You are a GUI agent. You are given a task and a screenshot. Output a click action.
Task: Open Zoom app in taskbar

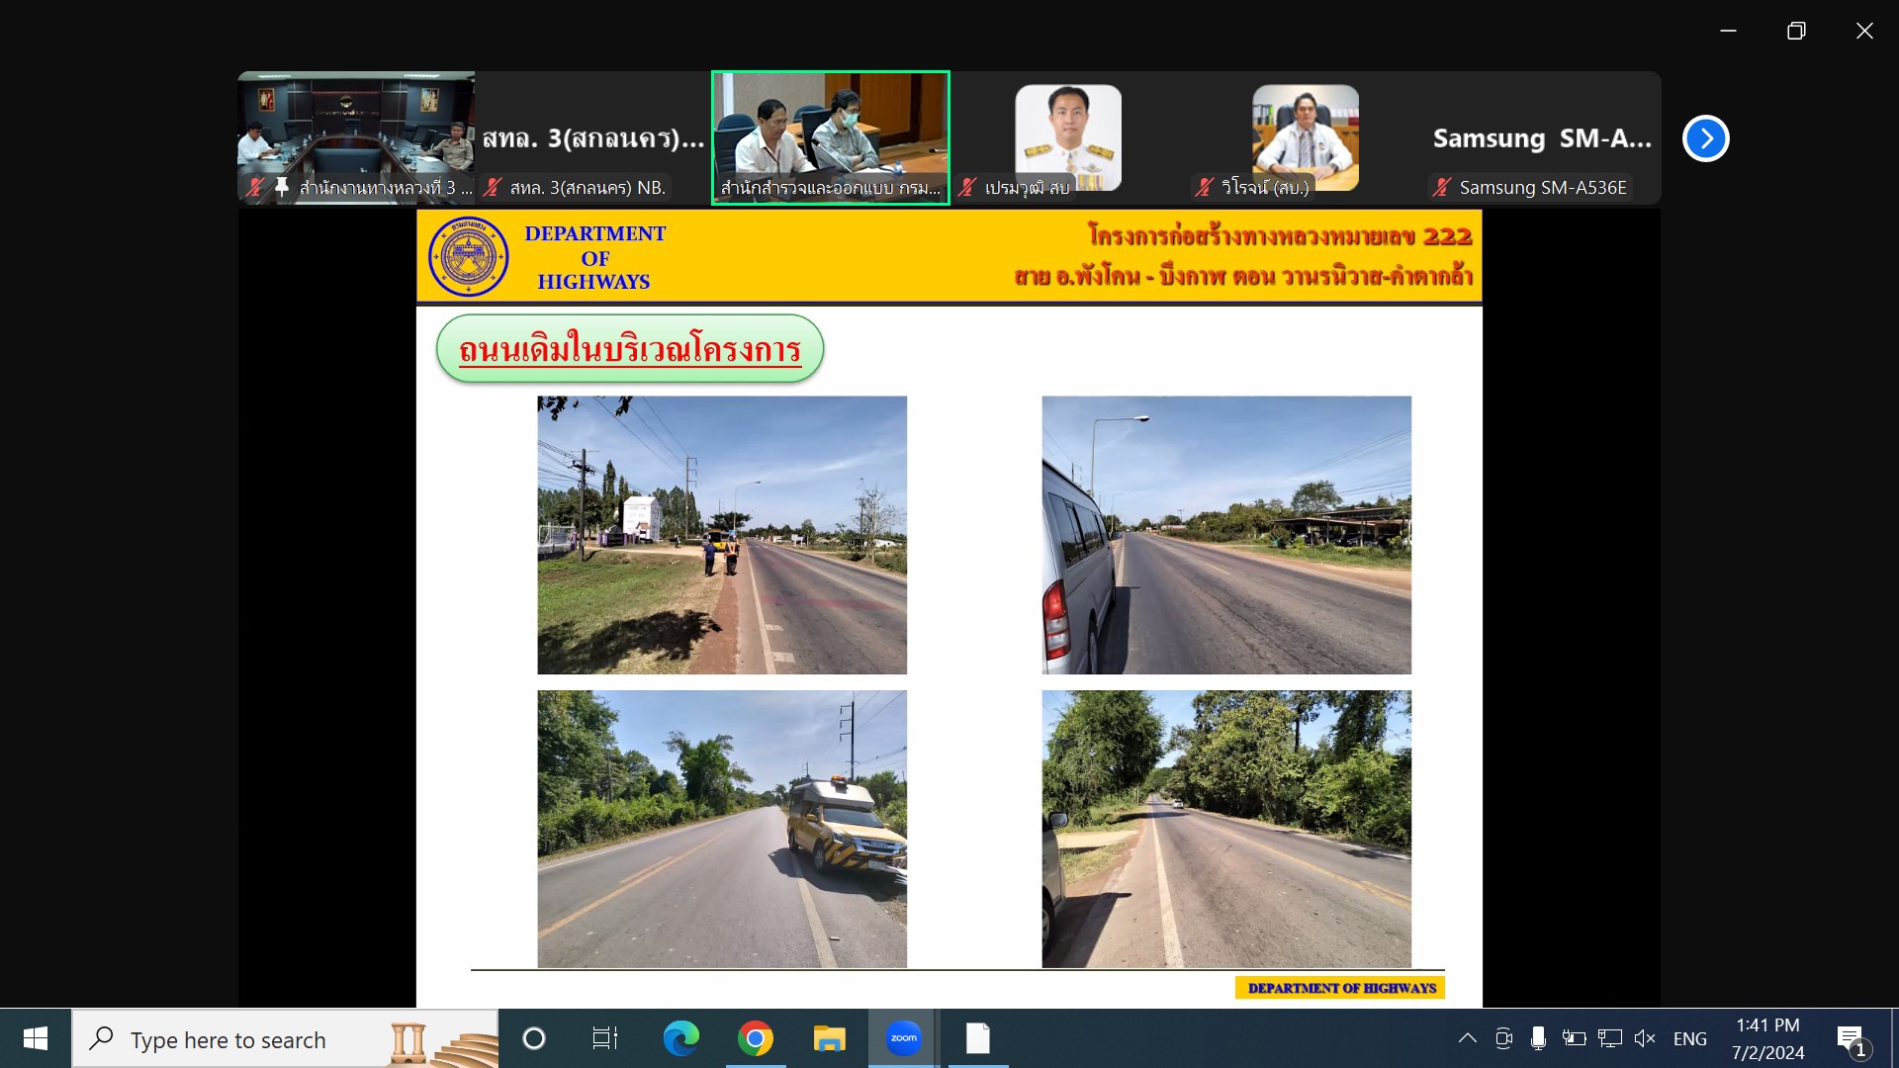coord(903,1038)
